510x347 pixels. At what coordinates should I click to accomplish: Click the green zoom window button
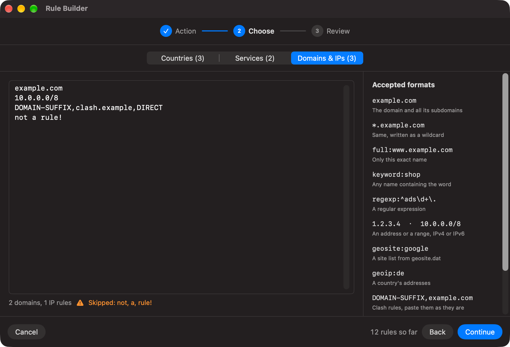coord(34,9)
